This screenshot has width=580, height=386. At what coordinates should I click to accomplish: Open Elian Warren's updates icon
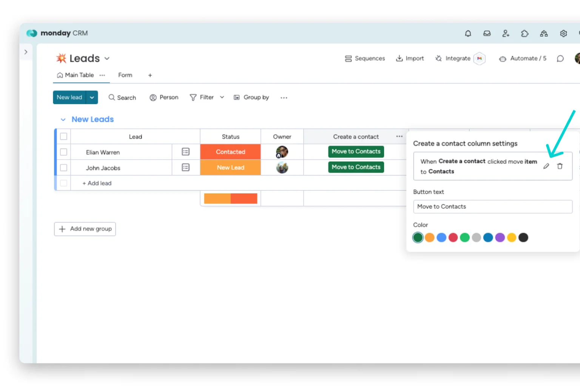185,152
